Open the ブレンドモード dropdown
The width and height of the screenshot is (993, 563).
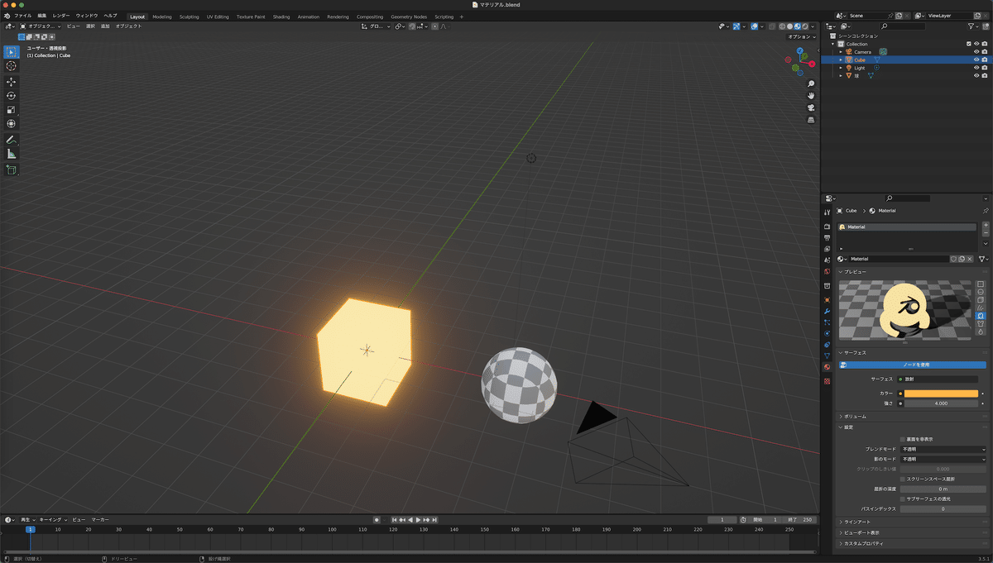943,449
